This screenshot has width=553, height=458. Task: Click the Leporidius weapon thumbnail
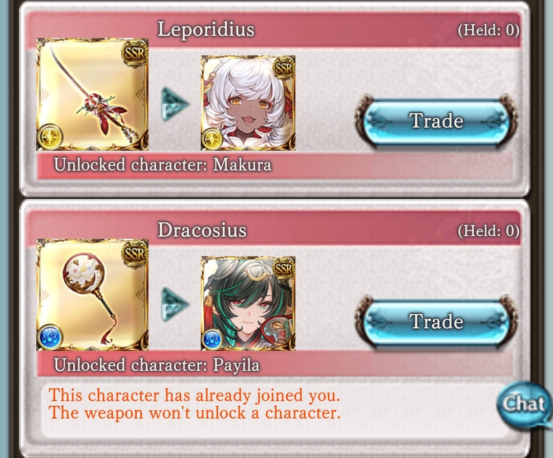click(92, 94)
